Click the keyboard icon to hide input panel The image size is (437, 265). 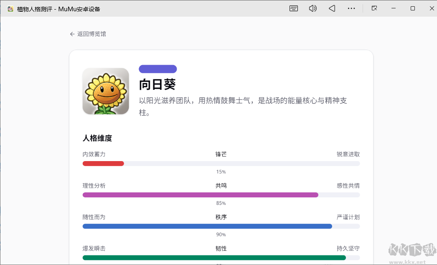click(294, 8)
